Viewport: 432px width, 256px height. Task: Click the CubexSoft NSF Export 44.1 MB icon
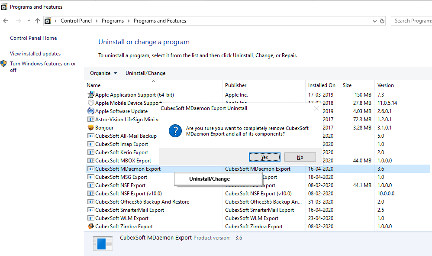(x=90, y=185)
